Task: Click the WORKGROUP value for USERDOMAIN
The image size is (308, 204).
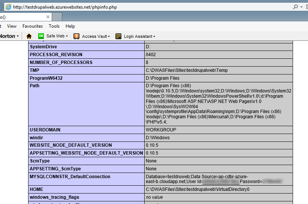Action: point(161,130)
